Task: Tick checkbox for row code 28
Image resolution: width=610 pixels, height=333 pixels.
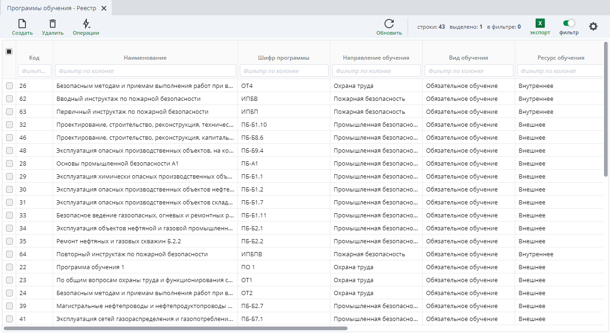Action: click(x=9, y=164)
